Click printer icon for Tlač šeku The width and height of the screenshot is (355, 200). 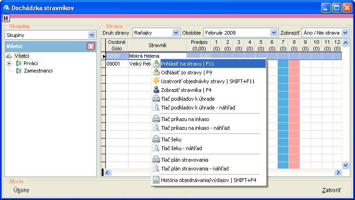[157, 139]
